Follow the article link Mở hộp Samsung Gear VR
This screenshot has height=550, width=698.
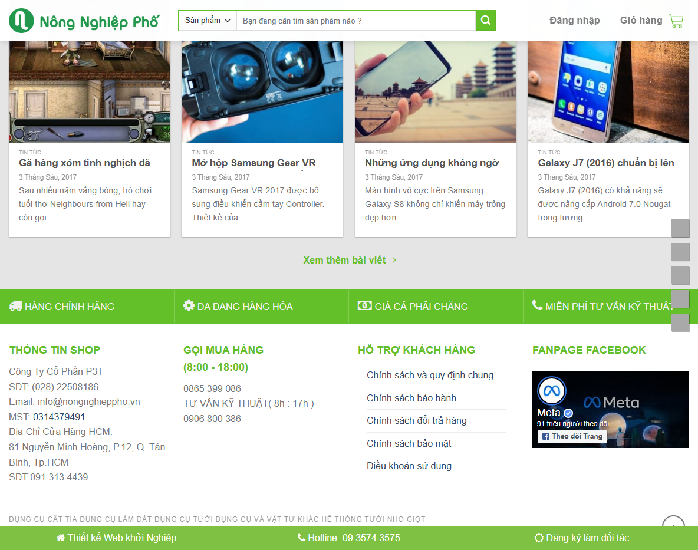coord(253,163)
